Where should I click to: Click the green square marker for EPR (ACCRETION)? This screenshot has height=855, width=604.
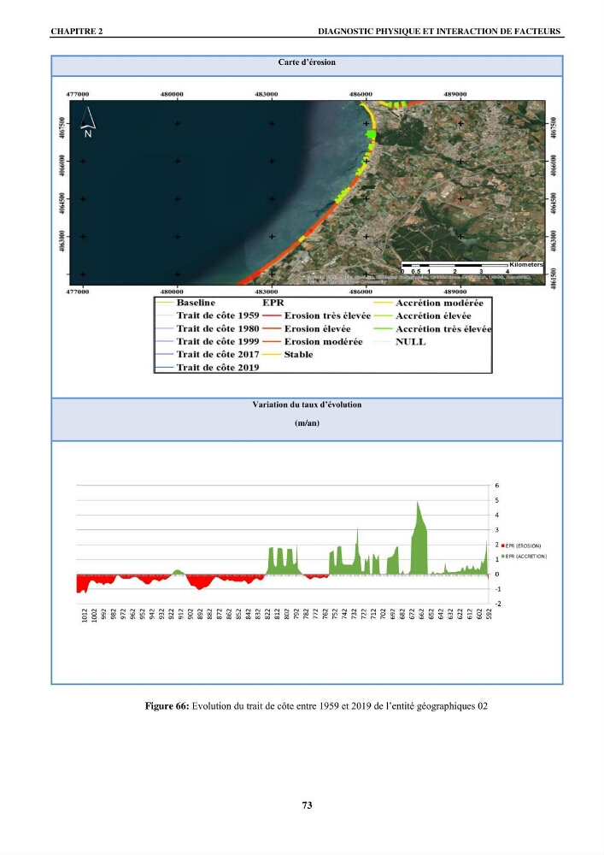point(502,557)
